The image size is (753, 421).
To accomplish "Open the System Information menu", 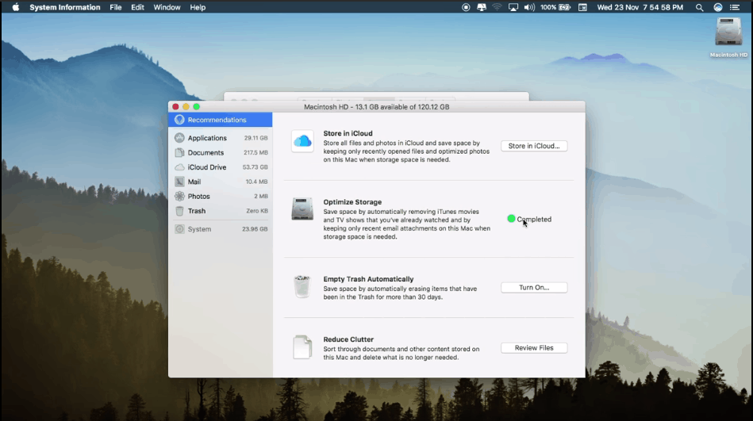I will pos(65,7).
